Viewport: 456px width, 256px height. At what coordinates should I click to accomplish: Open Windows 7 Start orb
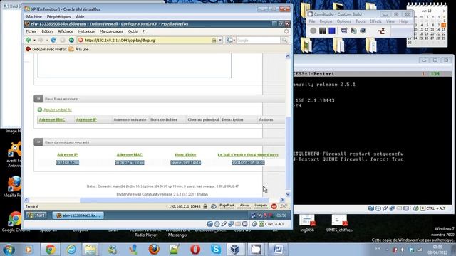pos(9,250)
